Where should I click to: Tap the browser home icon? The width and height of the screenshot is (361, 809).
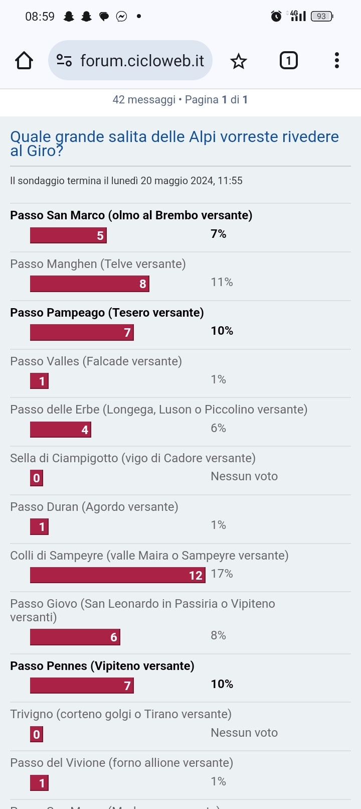24,61
